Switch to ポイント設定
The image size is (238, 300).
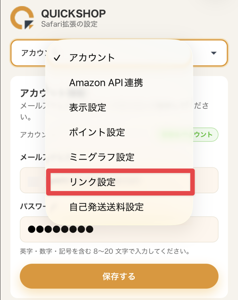(97, 132)
